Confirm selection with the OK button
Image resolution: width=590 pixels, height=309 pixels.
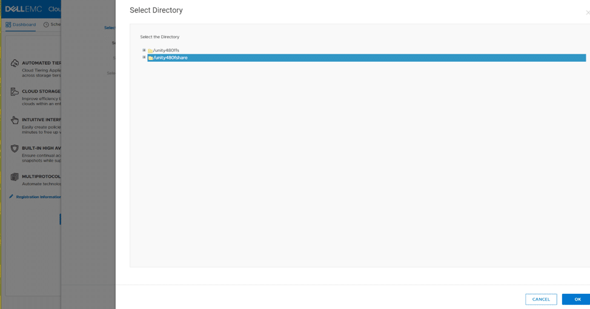[577, 299]
